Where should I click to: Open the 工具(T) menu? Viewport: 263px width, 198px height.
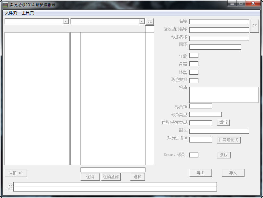[28, 13]
